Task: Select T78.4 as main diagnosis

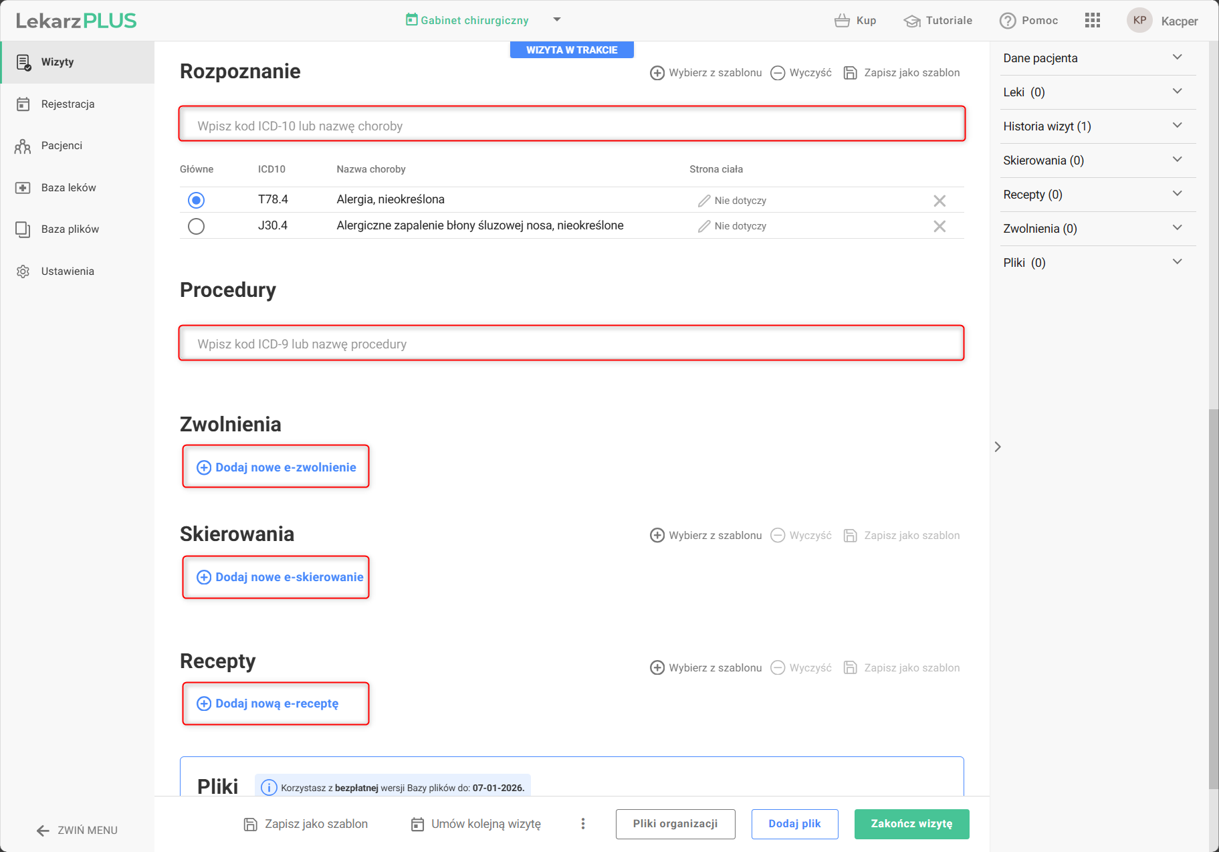Action: tap(196, 200)
